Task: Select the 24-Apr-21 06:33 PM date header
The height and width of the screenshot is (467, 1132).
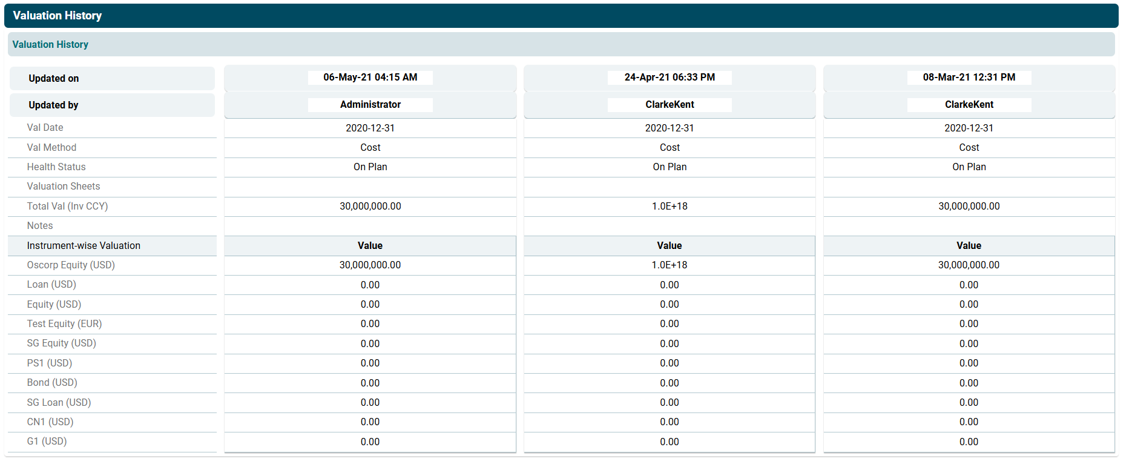Action: coord(670,78)
